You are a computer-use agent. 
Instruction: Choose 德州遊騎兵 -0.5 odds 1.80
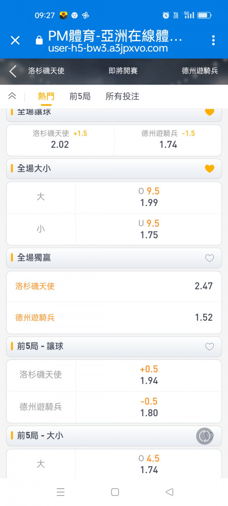tap(149, 407)
